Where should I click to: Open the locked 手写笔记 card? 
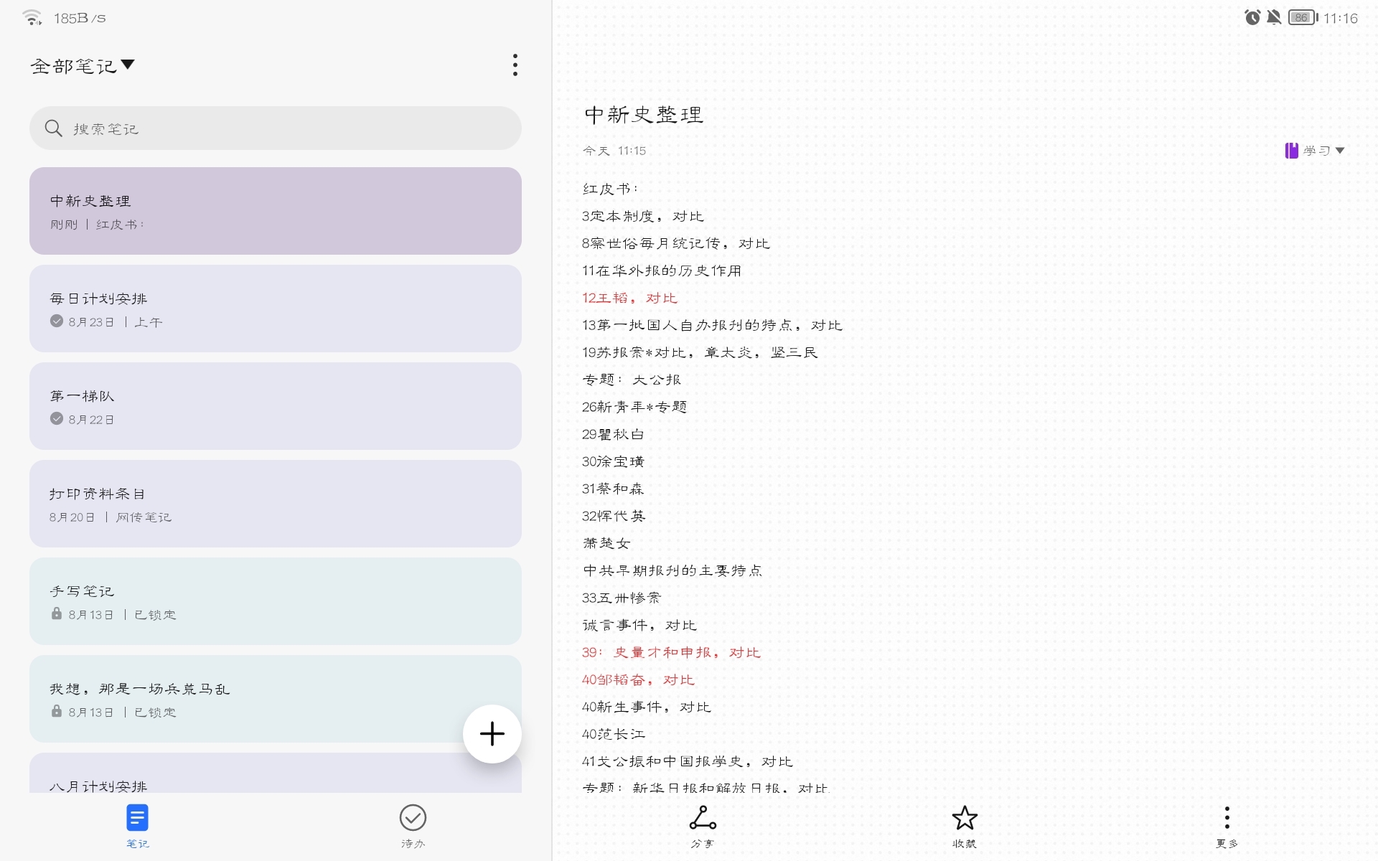pos(276,601)
